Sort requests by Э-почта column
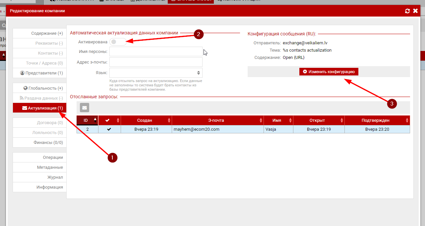This screenshot has width=425, height=226. coord(217,120)
